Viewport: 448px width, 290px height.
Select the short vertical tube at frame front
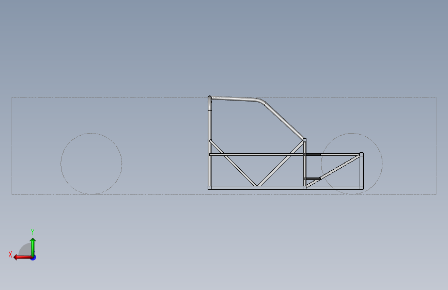pyautogui.click(x=362, y=171)
